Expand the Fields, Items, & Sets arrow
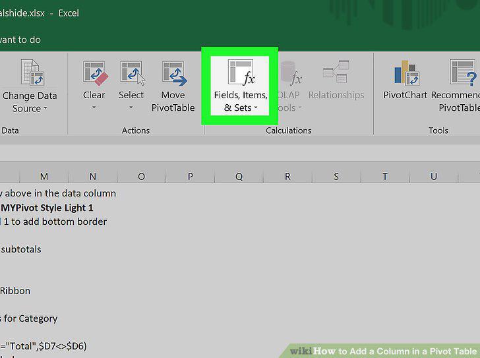 click(256, 107)
